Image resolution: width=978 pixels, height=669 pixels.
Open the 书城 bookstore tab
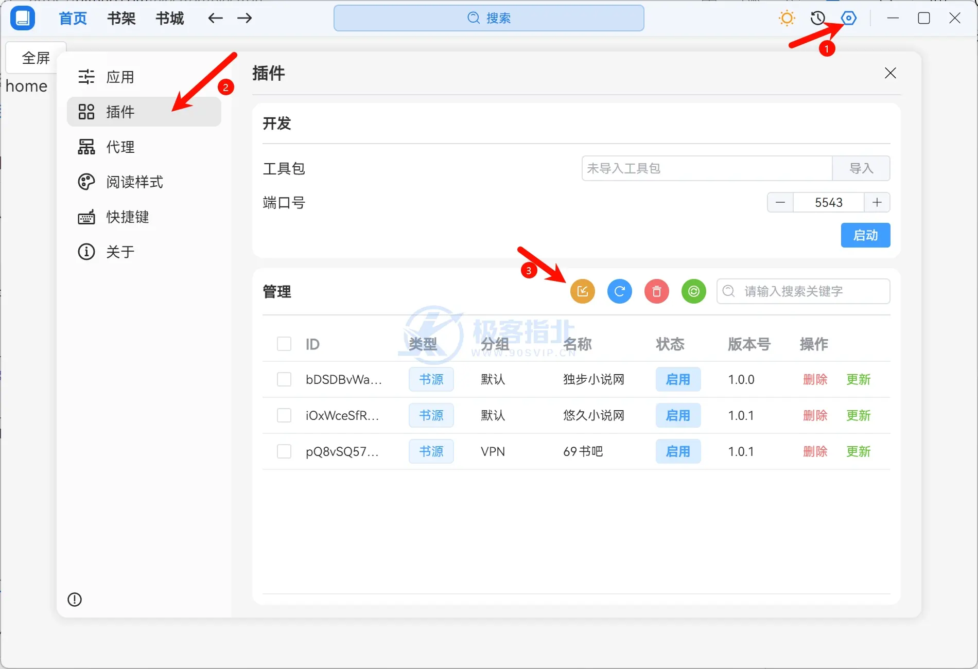[x=170, y=19]
